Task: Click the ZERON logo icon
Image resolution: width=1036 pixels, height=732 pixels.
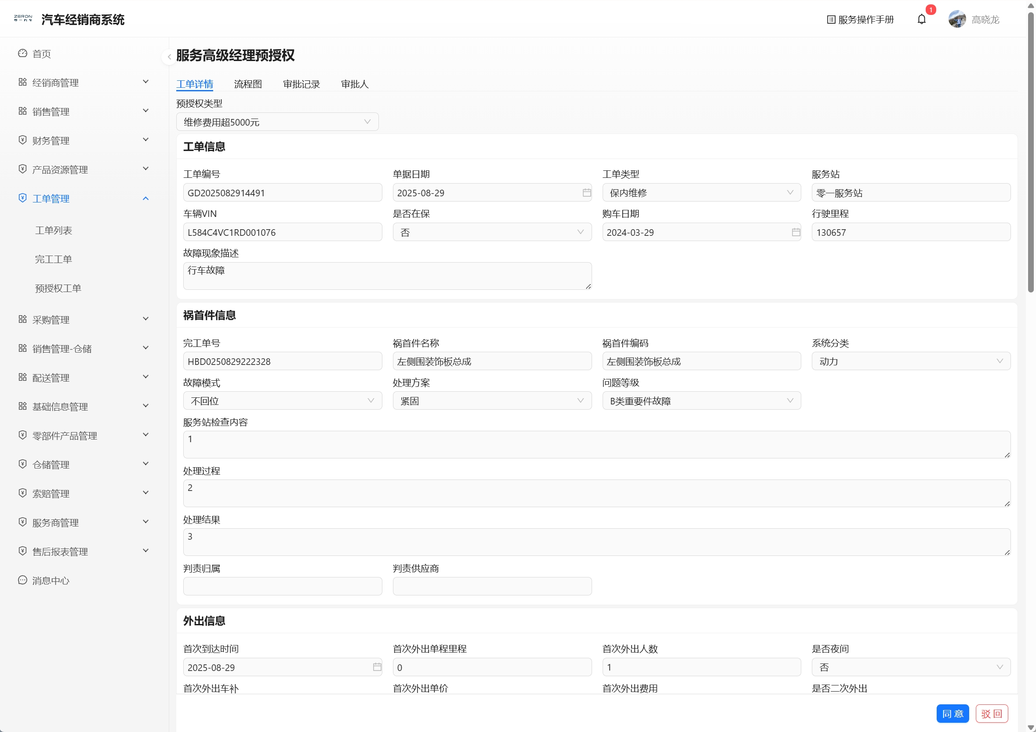Action: (x=23, y=18)
